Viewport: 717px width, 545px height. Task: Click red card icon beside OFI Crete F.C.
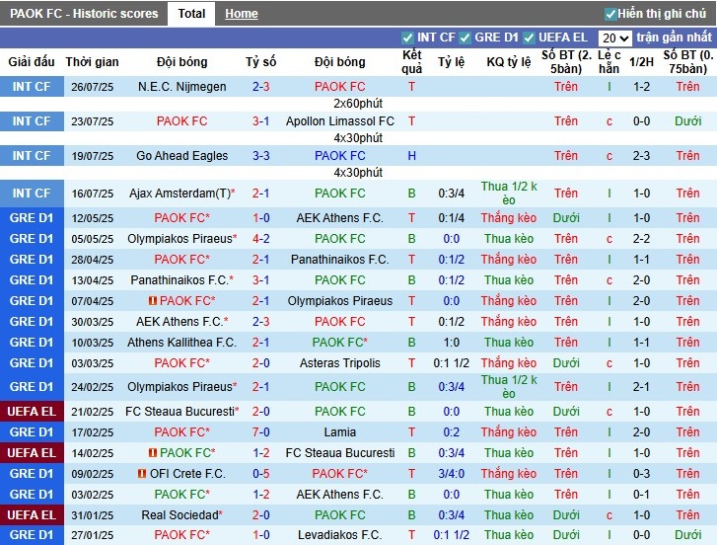pyautogui.click(x=142, y=474)
